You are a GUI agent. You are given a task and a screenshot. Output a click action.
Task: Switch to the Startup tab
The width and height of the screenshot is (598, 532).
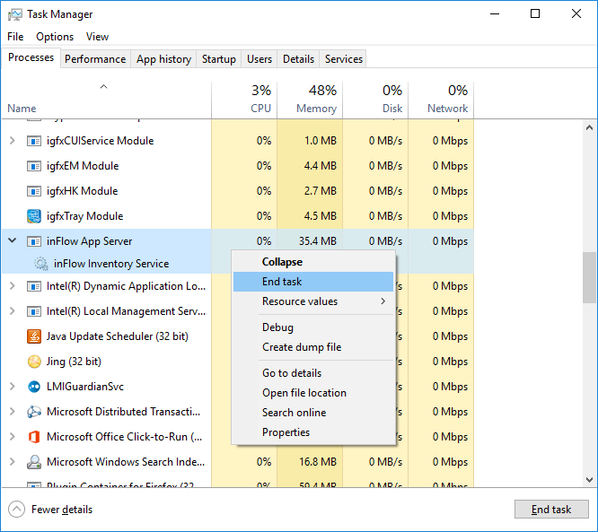click(219, 59)
